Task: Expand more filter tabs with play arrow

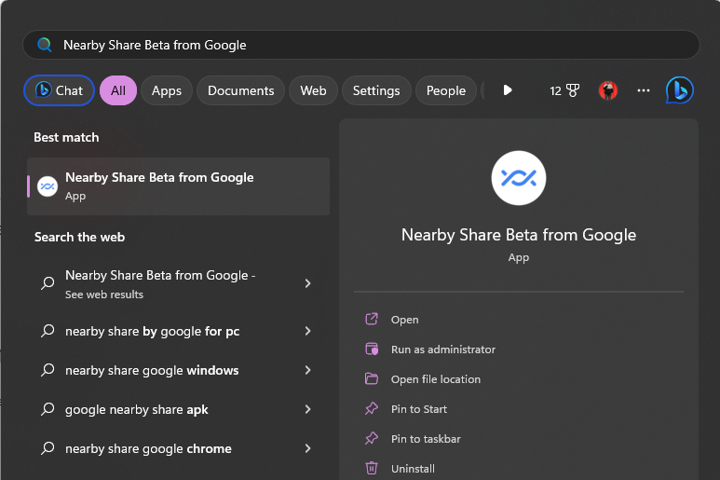Action: pos(508,90)
